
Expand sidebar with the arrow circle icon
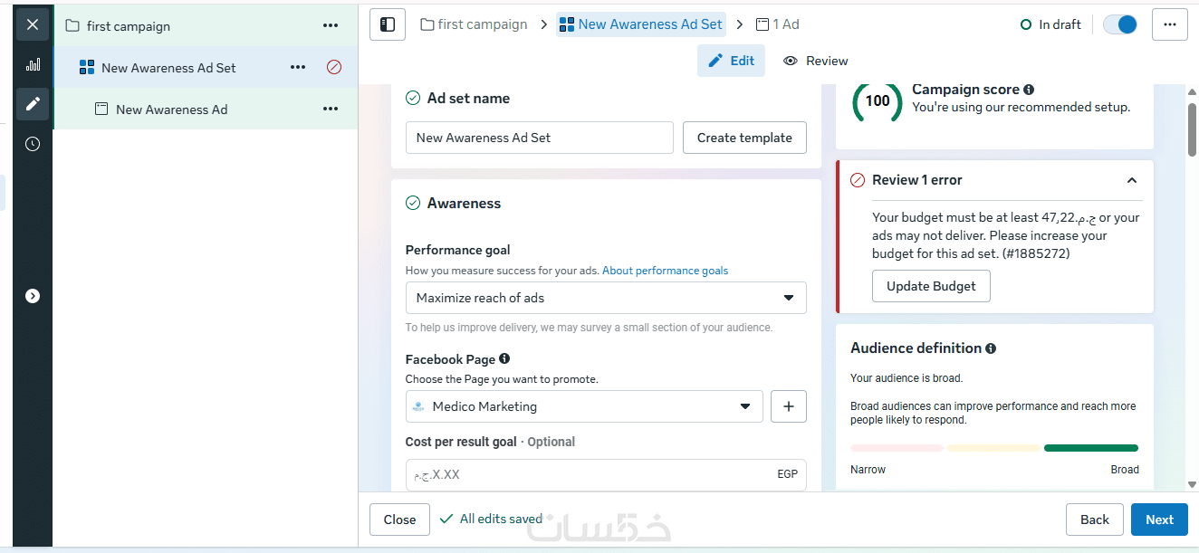(x=33, y=296)
